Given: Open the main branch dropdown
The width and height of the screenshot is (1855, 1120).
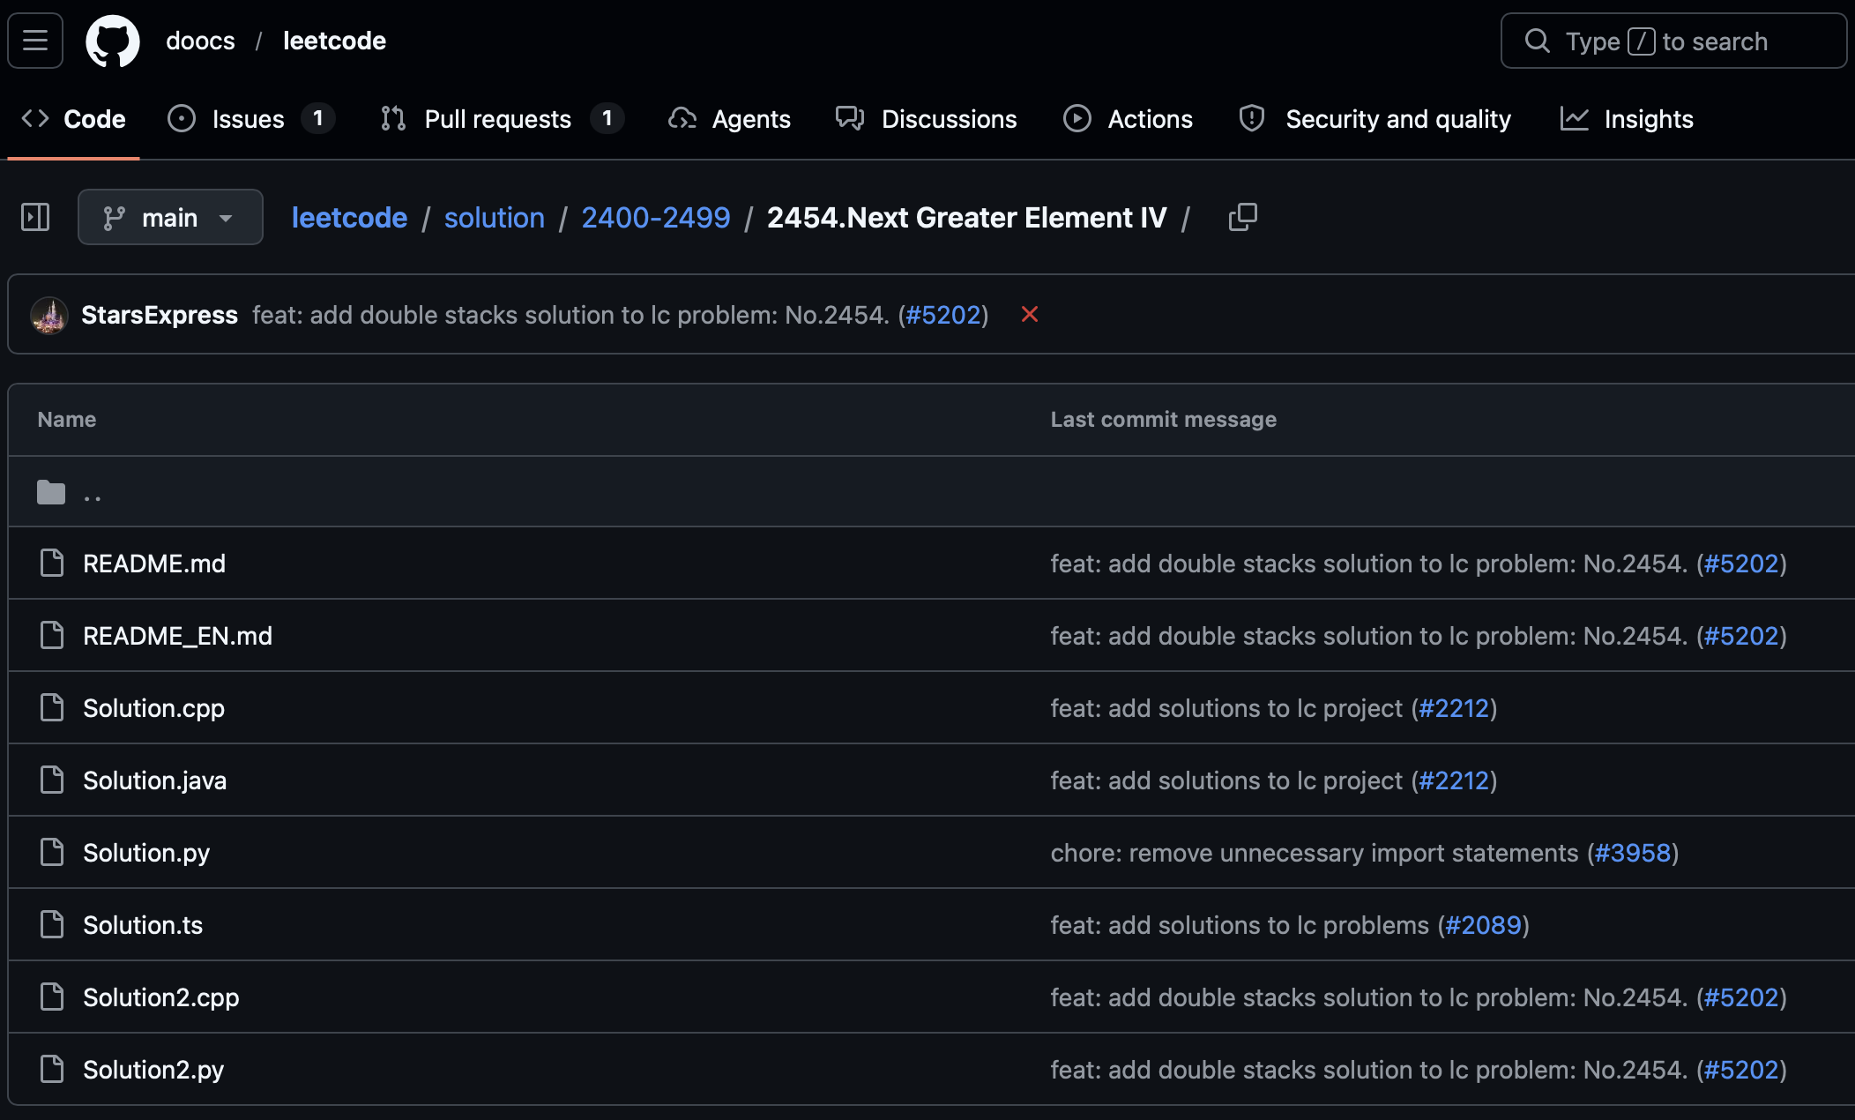Looking at the screenshot, I should coord(170,217).
